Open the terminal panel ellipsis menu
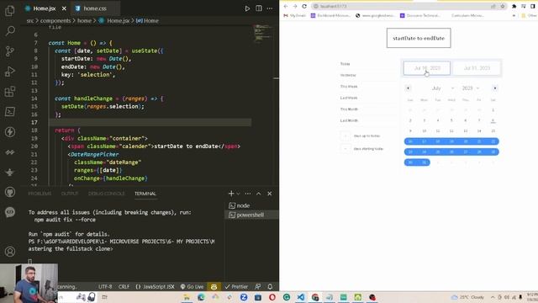Viewport: 538px width, 303px height. click(248, 194)
